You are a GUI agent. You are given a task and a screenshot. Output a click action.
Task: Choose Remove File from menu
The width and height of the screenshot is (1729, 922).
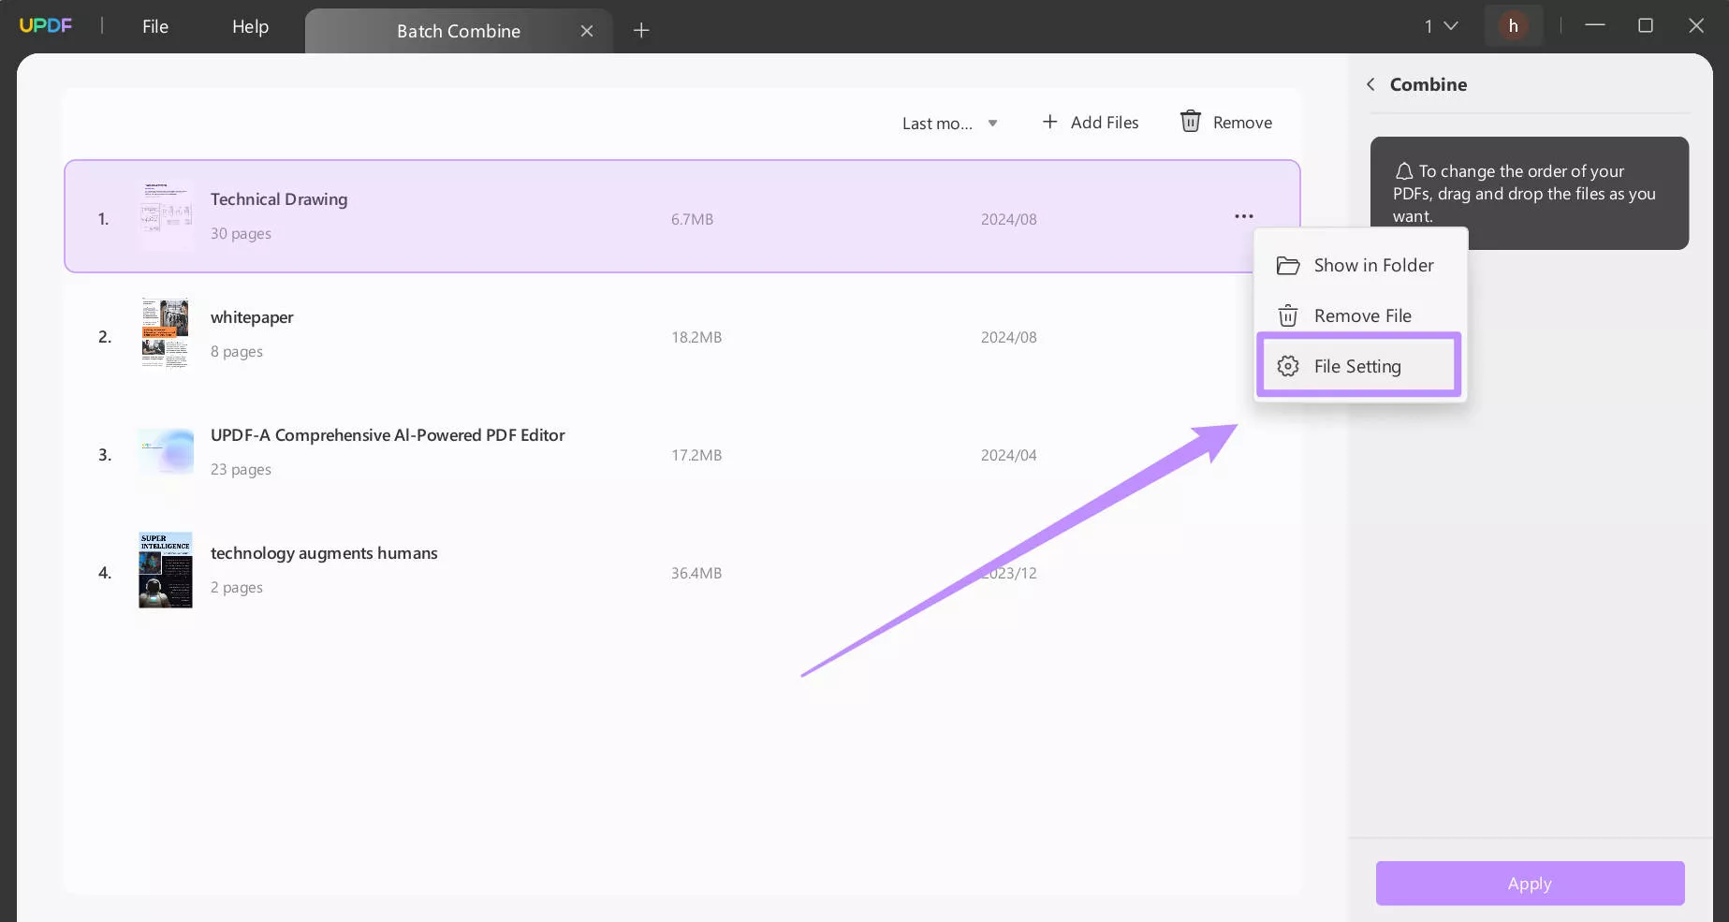click(x=1360, y=316)
